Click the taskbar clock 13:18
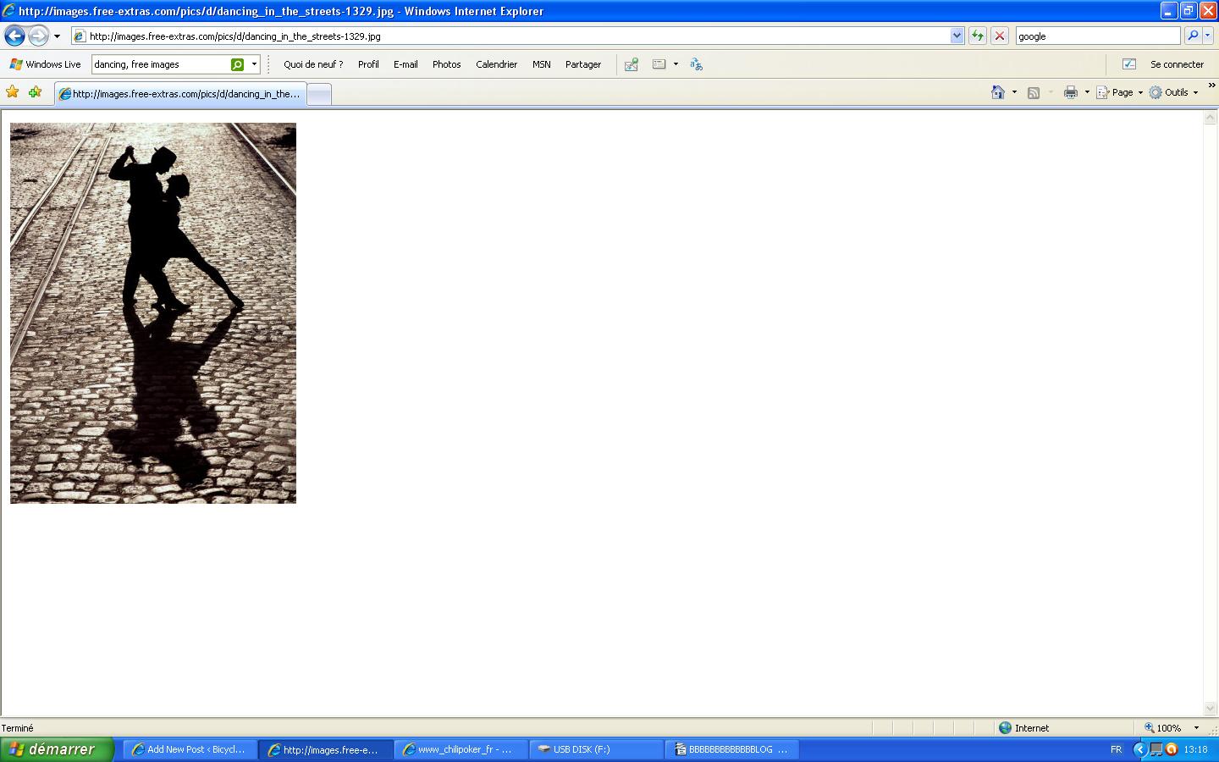The width and height of the screenshot is (1219, 762). (x=1195, y=749)
